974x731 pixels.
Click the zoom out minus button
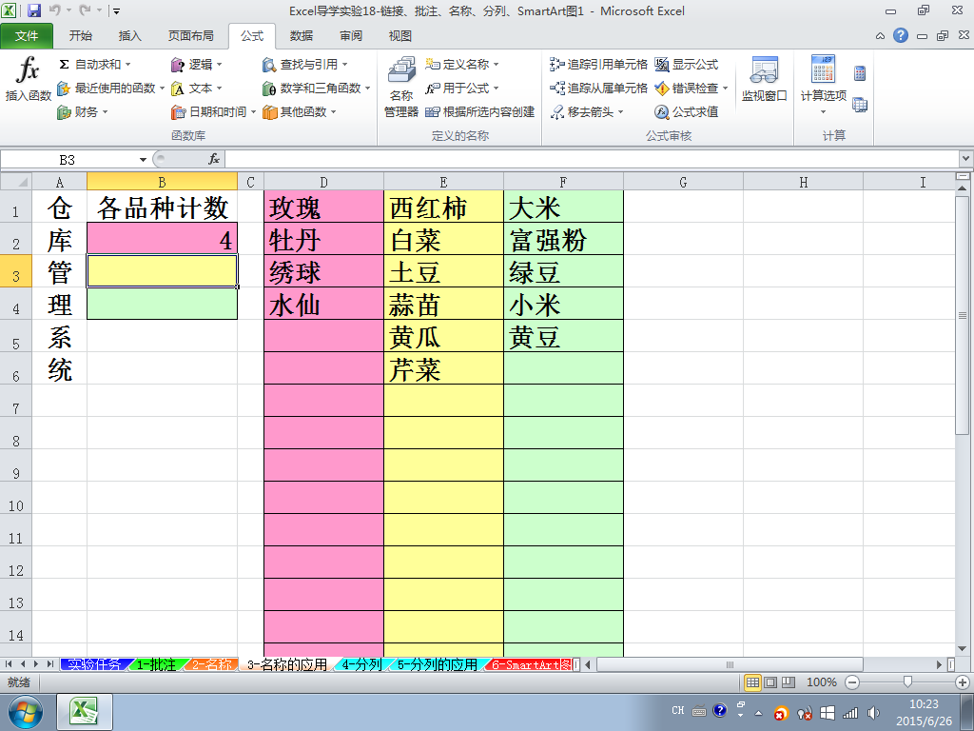853,682
